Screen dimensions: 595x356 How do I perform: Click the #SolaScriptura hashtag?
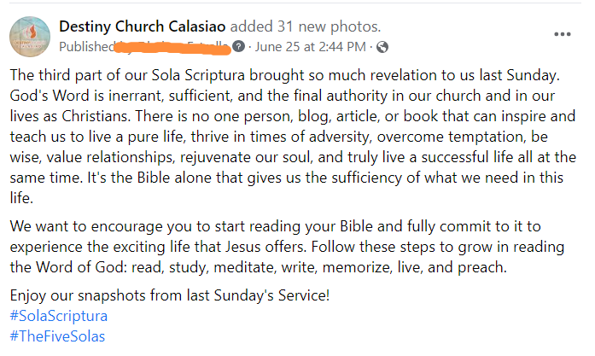[x=58, y=316]
